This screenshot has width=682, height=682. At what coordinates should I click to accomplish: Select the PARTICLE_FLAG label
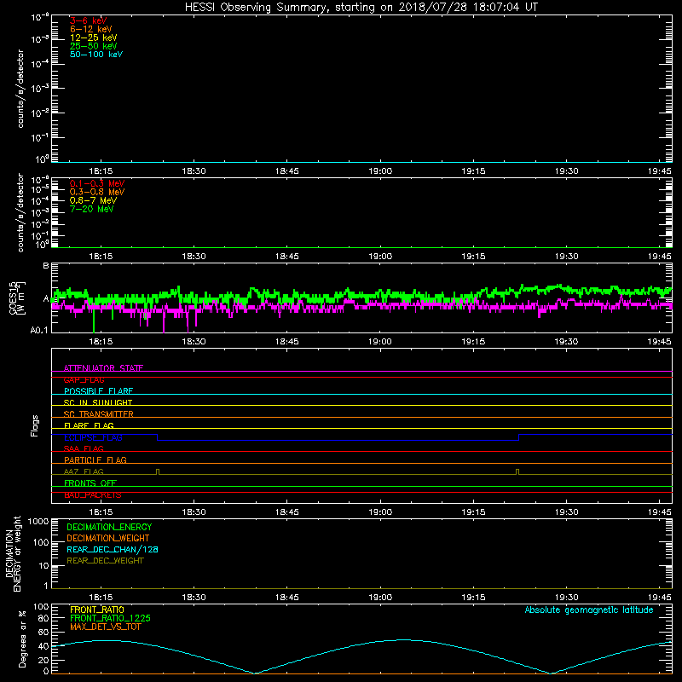(x=95, y=459)
